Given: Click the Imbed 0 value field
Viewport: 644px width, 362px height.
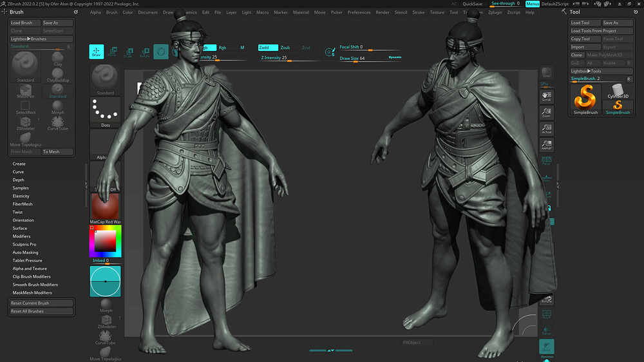Looking at the screenshot, I should pyautogui.click(x=105, y=261).
